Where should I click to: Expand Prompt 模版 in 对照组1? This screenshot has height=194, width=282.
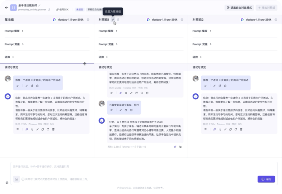(x=108, y=31)
